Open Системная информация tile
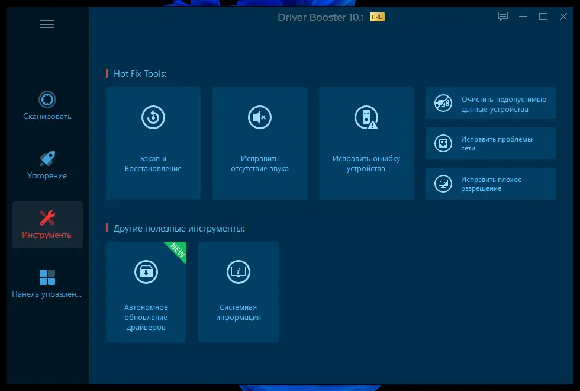580x391 pixels. [238, 291]
